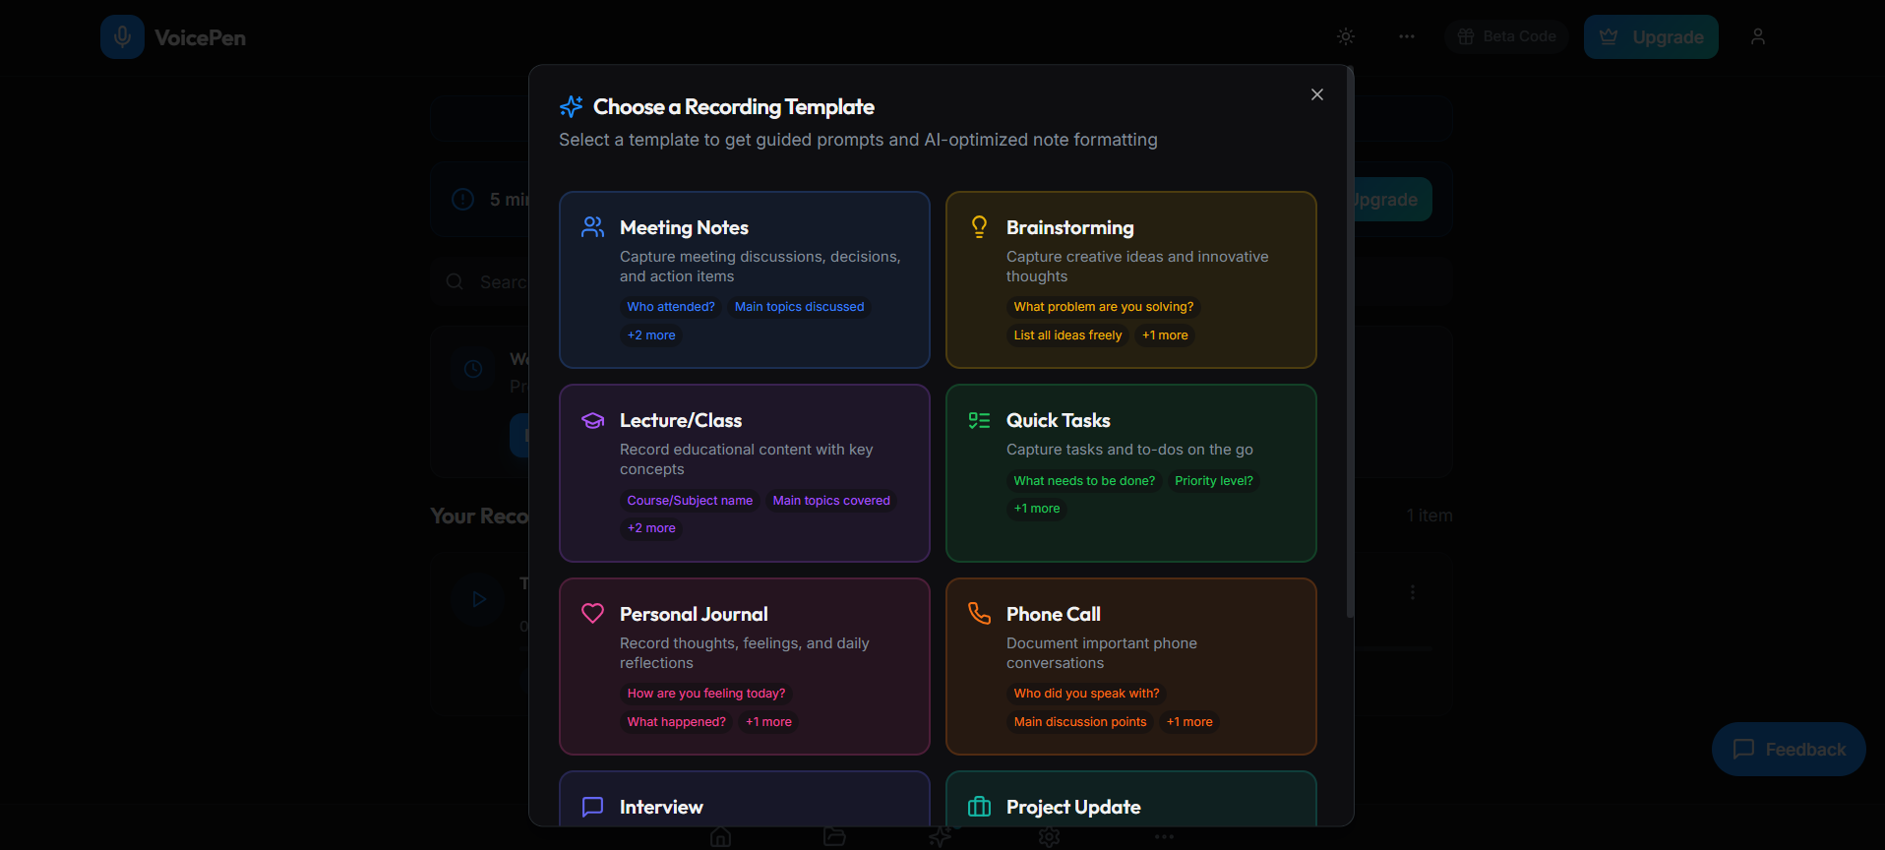Click the VoicePen microphone logo

(122, 37)
